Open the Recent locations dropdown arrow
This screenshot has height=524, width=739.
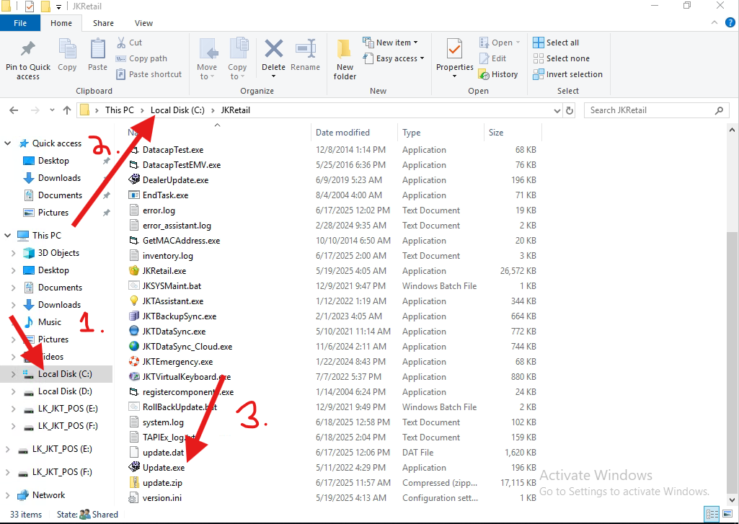tap(52, 110)
